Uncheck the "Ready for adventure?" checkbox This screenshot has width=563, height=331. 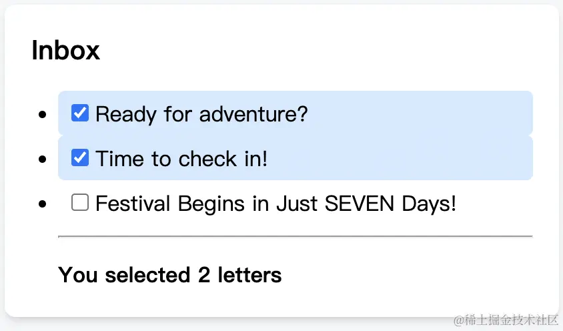point(80,113)
